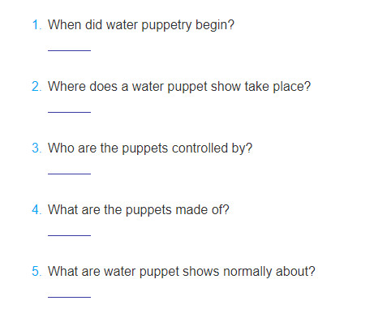Select the answer blank under question 5
Viewport: 374px width, 318px height.
point(69,297)
